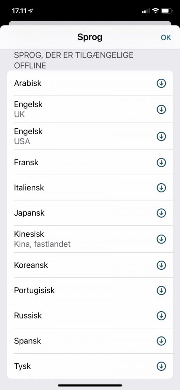
Task: Tap the Wi-Fi status icon
Action: coord(156,11)
